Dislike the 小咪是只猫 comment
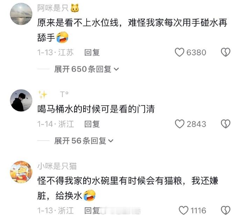241x217 pixels. (x=226, y=210)
